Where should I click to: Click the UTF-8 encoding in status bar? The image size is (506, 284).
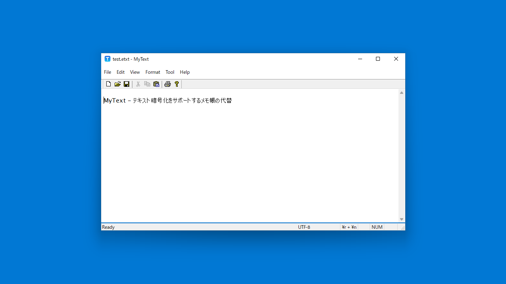(x=304, y=227)
